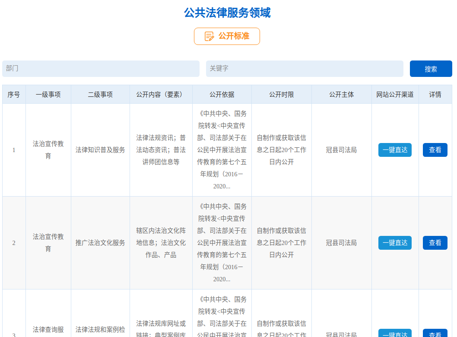Select 冠县司法局 in row 2
This screenshot has height=337, width=457.
point(342,243)
